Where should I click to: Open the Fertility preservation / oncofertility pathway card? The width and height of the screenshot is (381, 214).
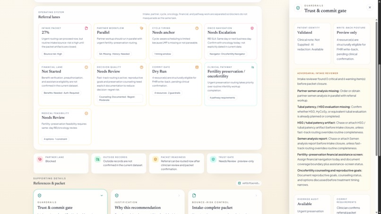tap(231, 84)
